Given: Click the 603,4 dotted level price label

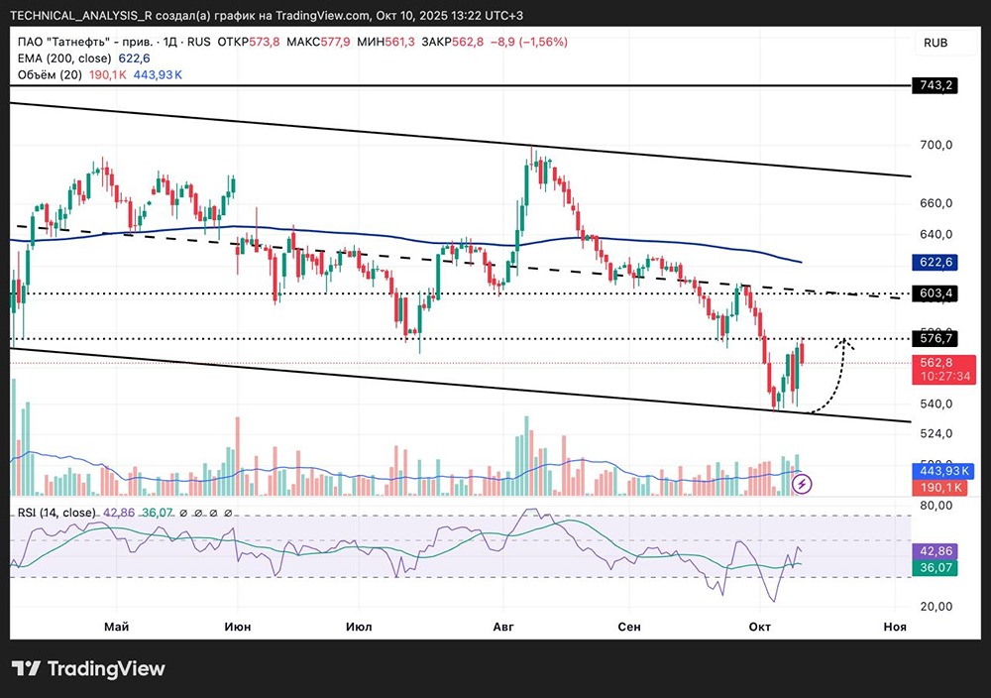Looking at the screenshot, I should [936, 293].
